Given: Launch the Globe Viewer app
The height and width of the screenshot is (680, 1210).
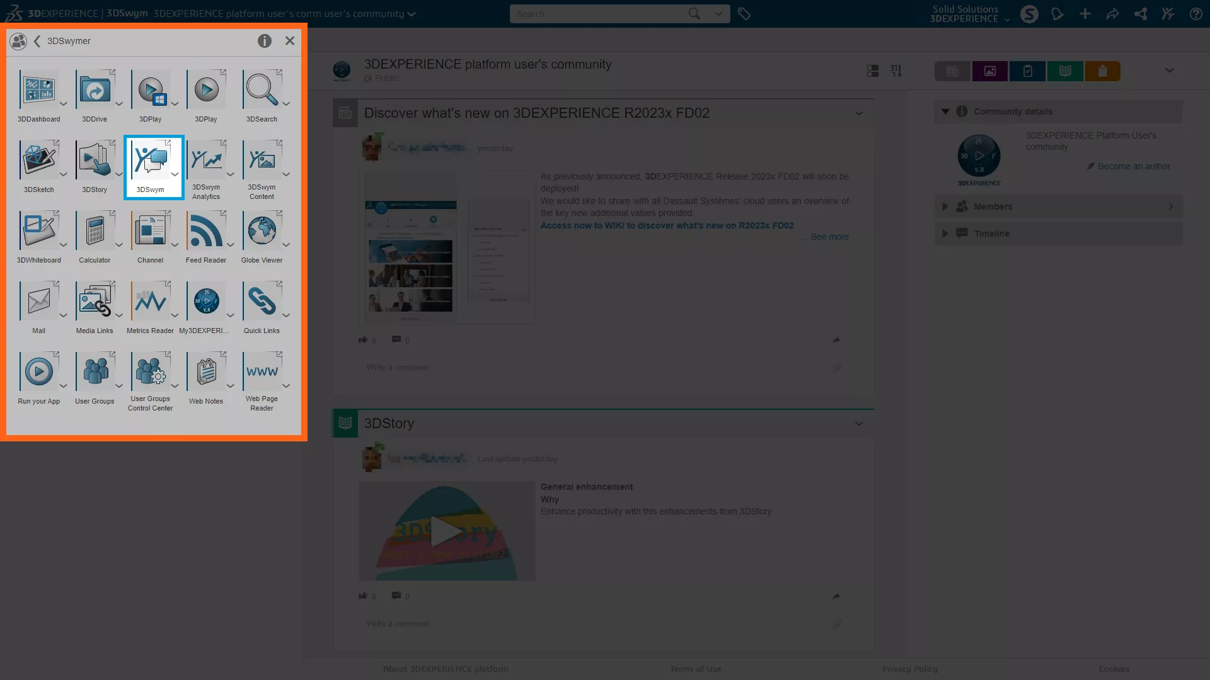Looking at the screenshot, I should [262, 232].
